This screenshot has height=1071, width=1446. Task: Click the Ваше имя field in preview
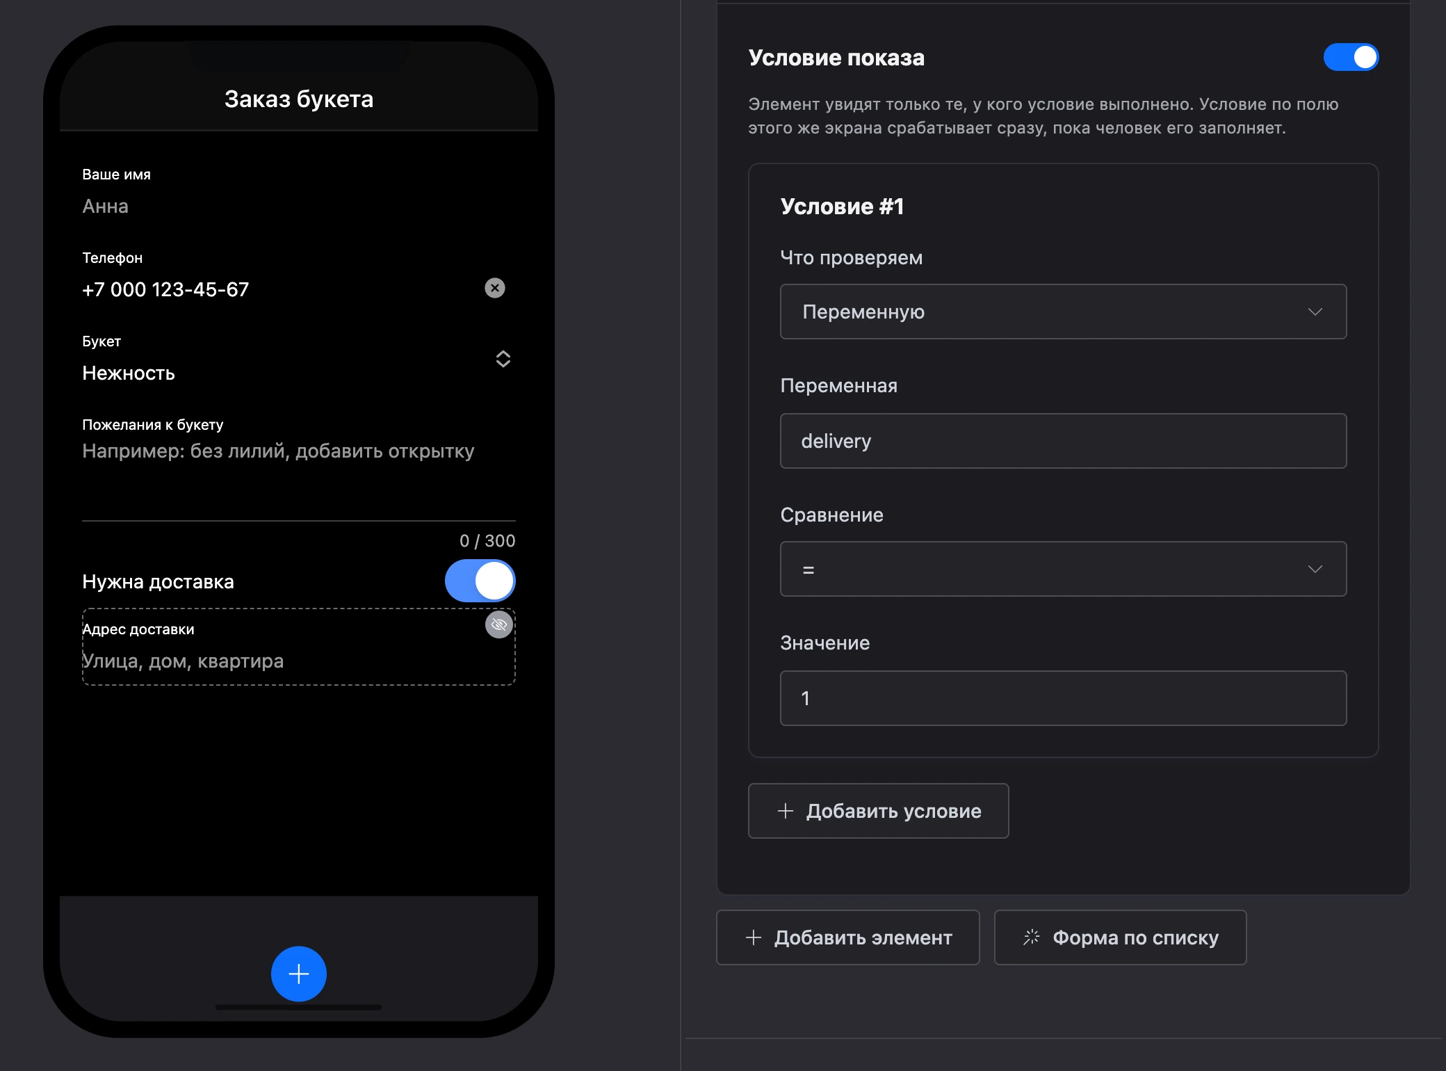(x=299, y=193)
